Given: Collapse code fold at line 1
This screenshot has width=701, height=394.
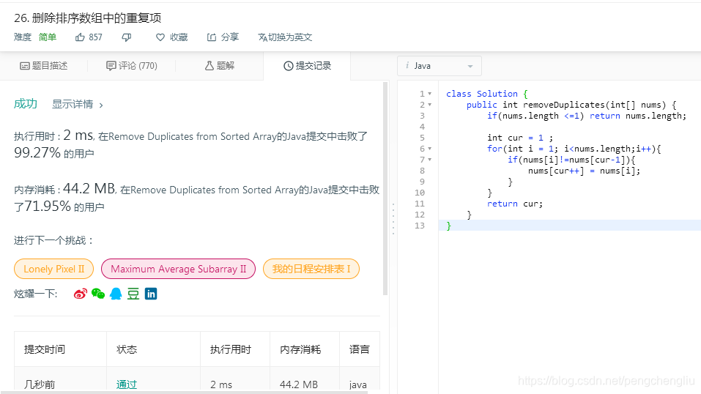Looking at the screenshot, I should [430, 94].
